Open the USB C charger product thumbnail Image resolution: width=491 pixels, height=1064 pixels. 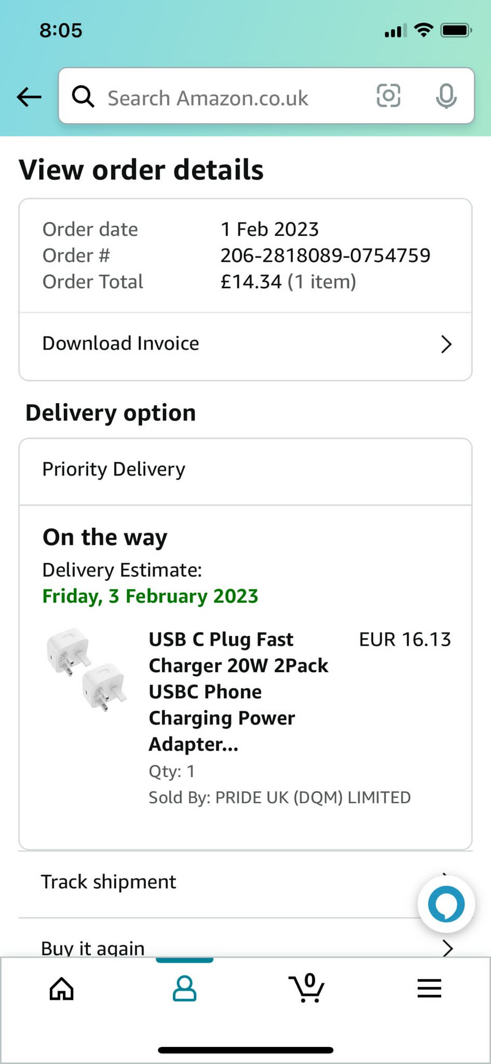coord(87,669)
